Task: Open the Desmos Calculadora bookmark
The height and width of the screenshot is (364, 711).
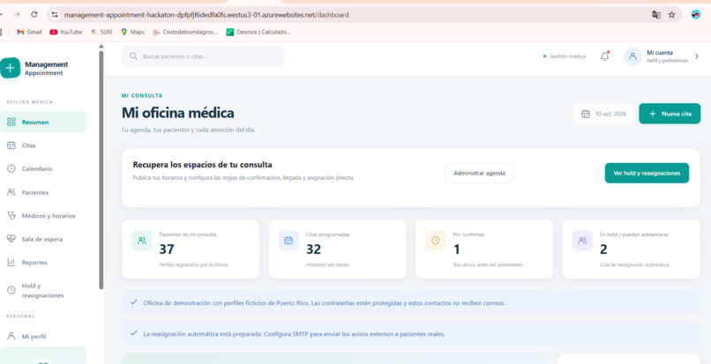Action: [258, 33]
